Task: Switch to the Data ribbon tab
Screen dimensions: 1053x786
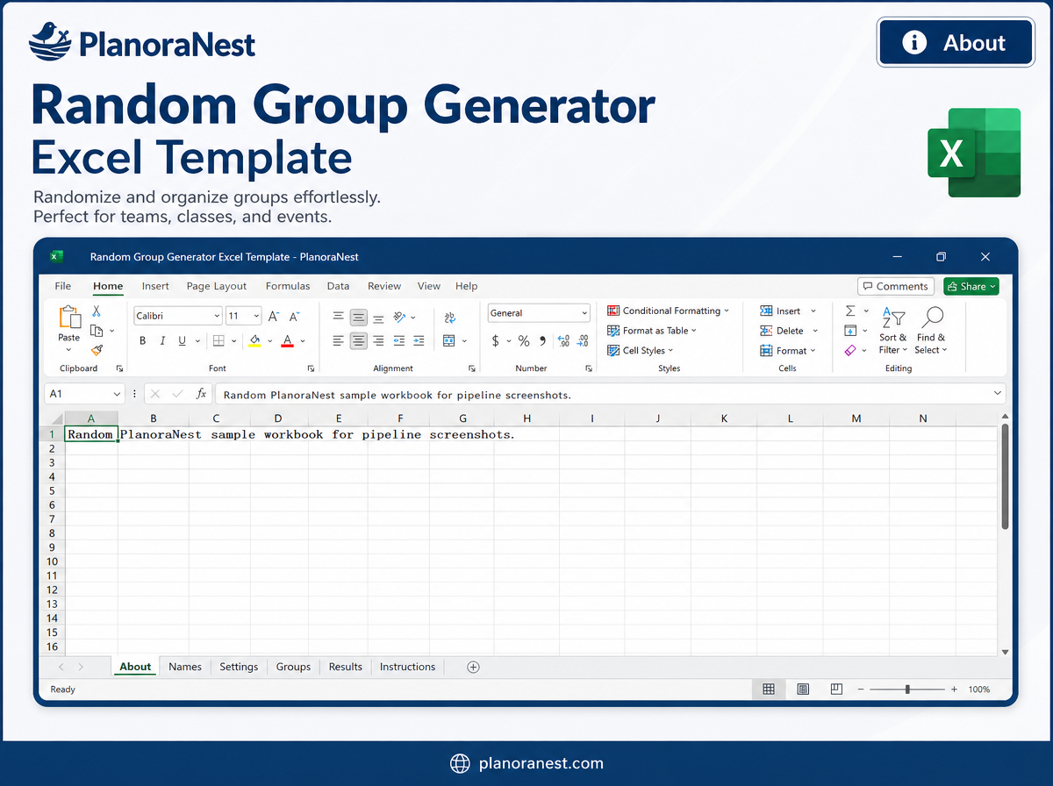Action: click(x=338, y=286)
